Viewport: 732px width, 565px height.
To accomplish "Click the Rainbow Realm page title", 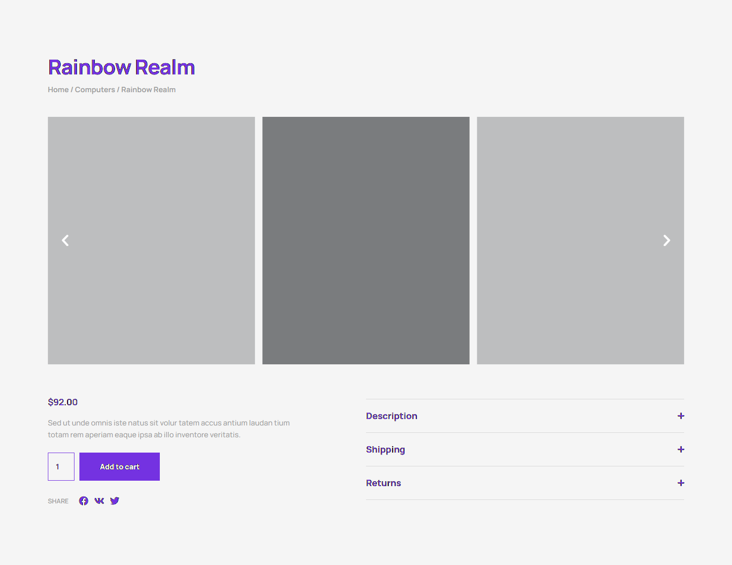I will tap(121, 68).
